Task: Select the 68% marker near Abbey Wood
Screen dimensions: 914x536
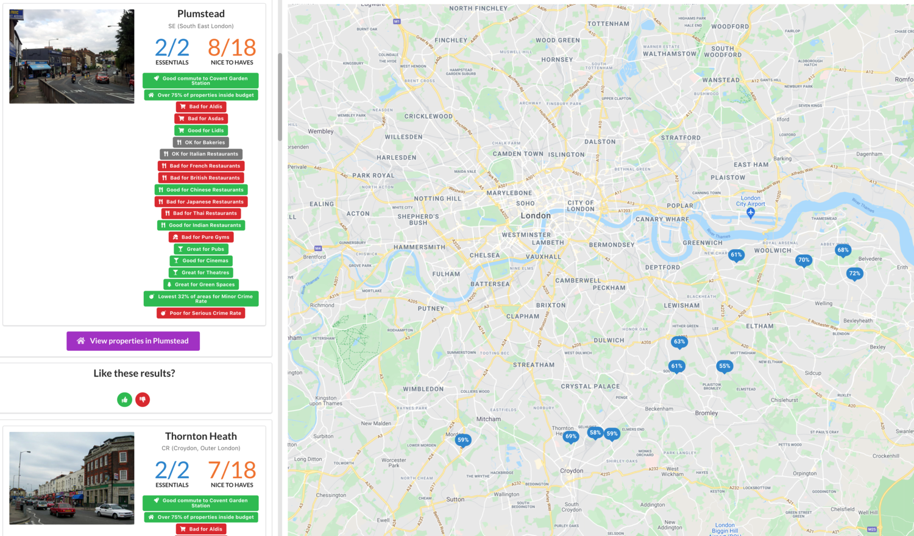Action: coord(843,251)
